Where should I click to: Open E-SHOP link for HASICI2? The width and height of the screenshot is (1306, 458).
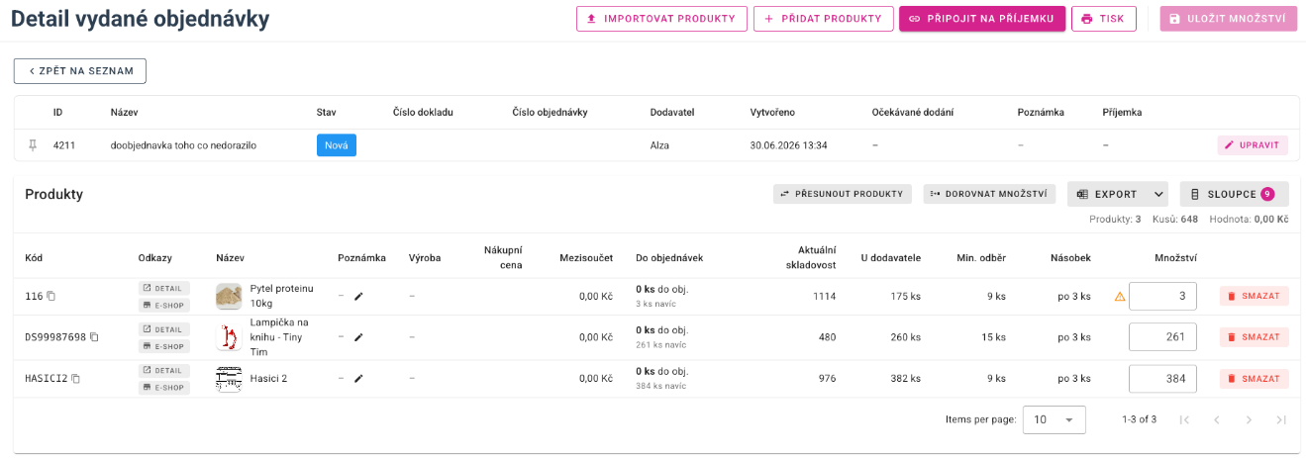(164, 388)
